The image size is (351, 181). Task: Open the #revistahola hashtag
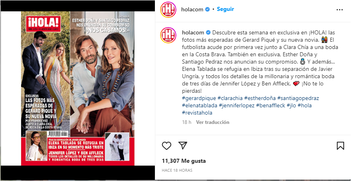[x=197, y=113]
